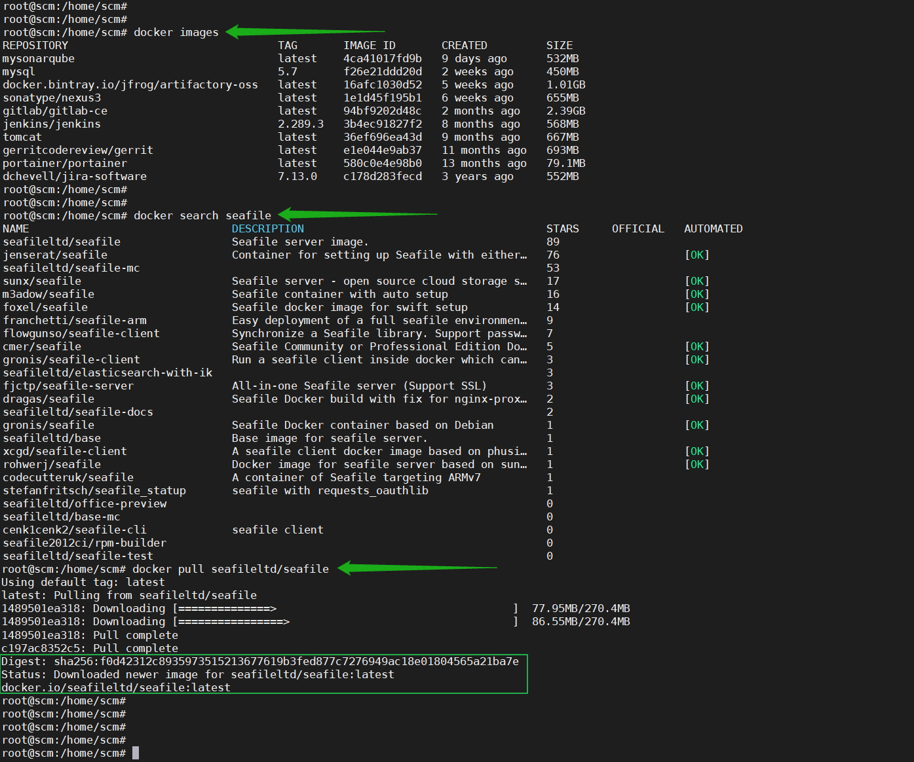Screen dimensions: 914x762
Task: Select the DESCRIPTION column header
Action: tap(268, 228)
